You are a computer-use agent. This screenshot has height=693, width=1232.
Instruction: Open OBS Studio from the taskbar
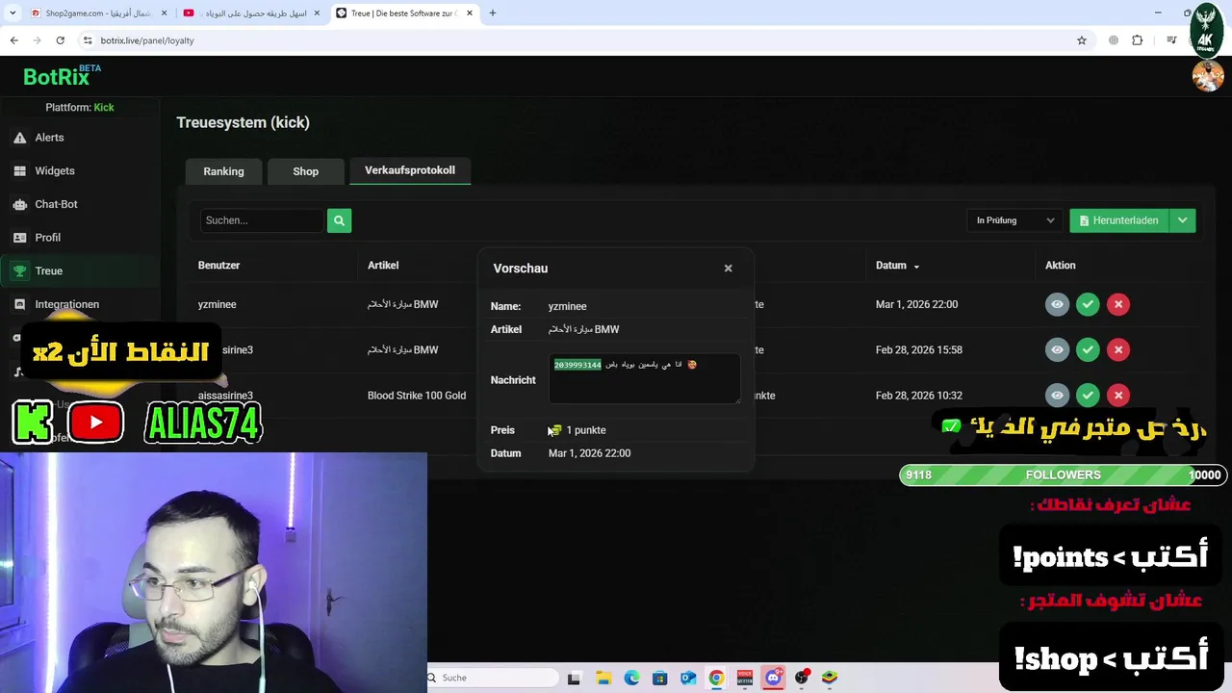point(801,678)
